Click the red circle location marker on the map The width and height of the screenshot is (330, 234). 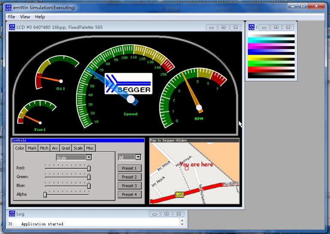tap(186, 168)
